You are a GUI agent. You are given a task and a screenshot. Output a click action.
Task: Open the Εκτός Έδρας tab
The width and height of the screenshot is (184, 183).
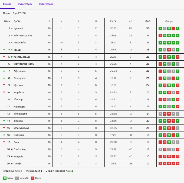[46, 4]
